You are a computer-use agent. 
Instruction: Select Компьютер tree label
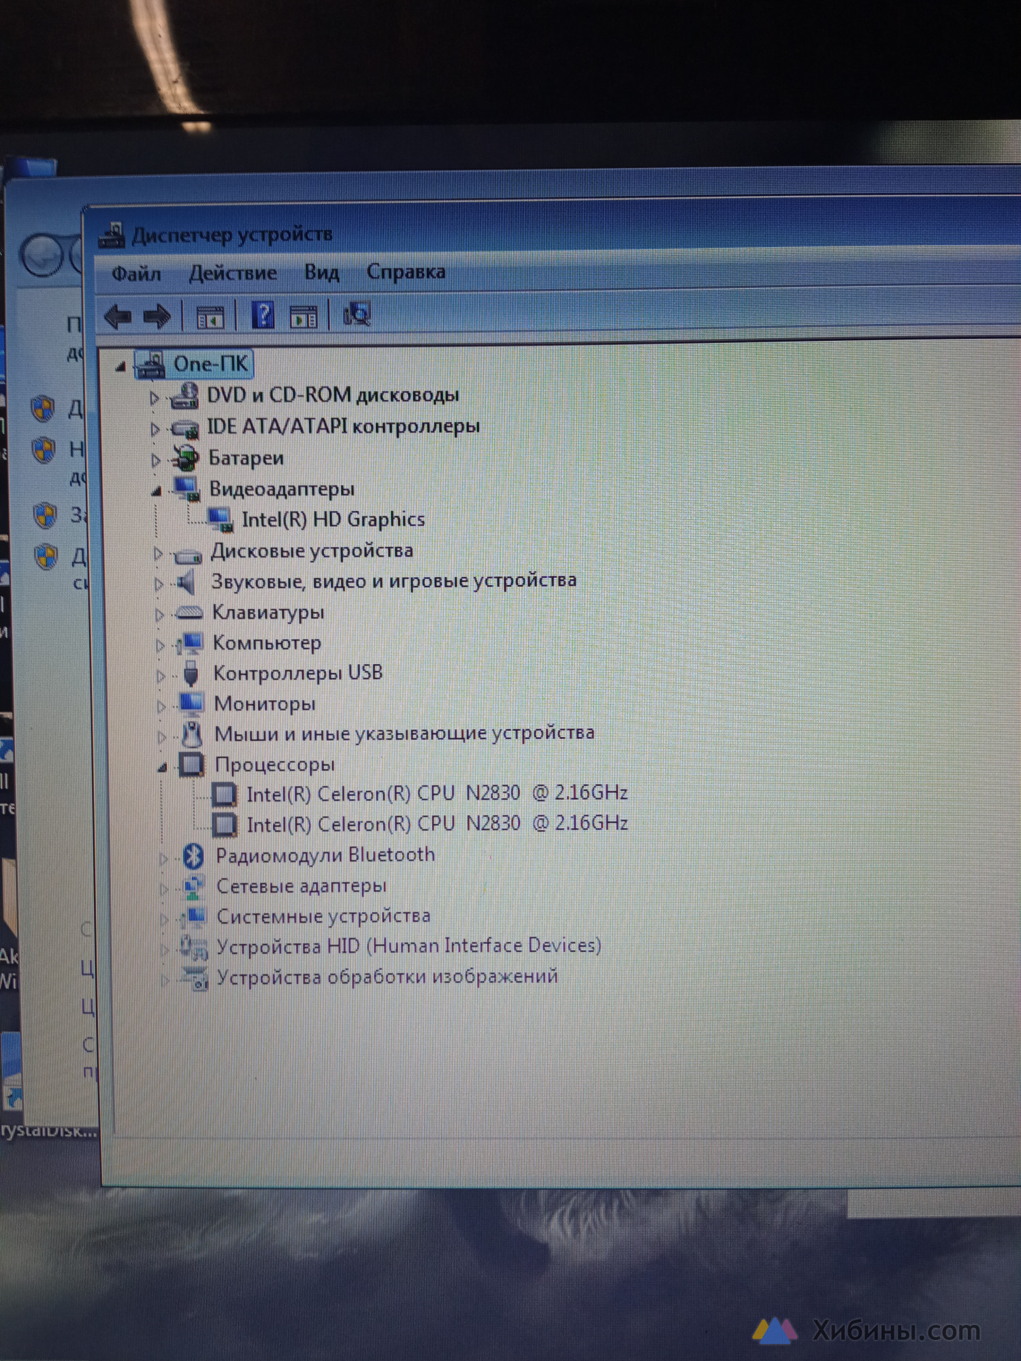coord(267,643)
